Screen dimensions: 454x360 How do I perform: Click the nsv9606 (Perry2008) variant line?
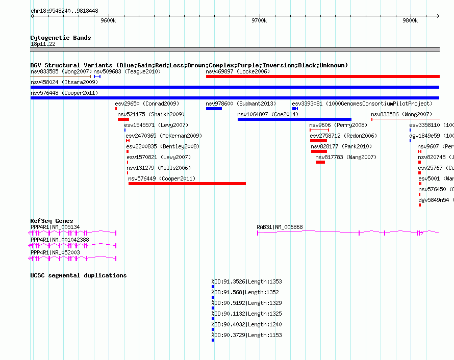point(319,130)
